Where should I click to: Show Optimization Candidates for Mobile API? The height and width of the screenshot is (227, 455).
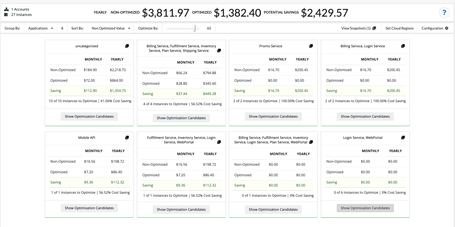89,208
